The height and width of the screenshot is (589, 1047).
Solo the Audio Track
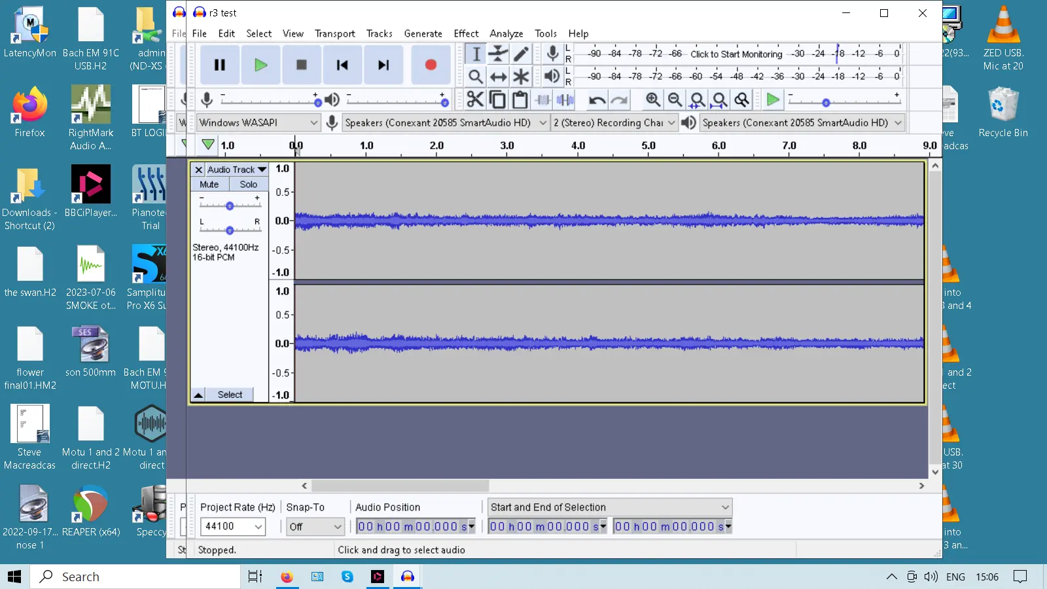point(248,185)
